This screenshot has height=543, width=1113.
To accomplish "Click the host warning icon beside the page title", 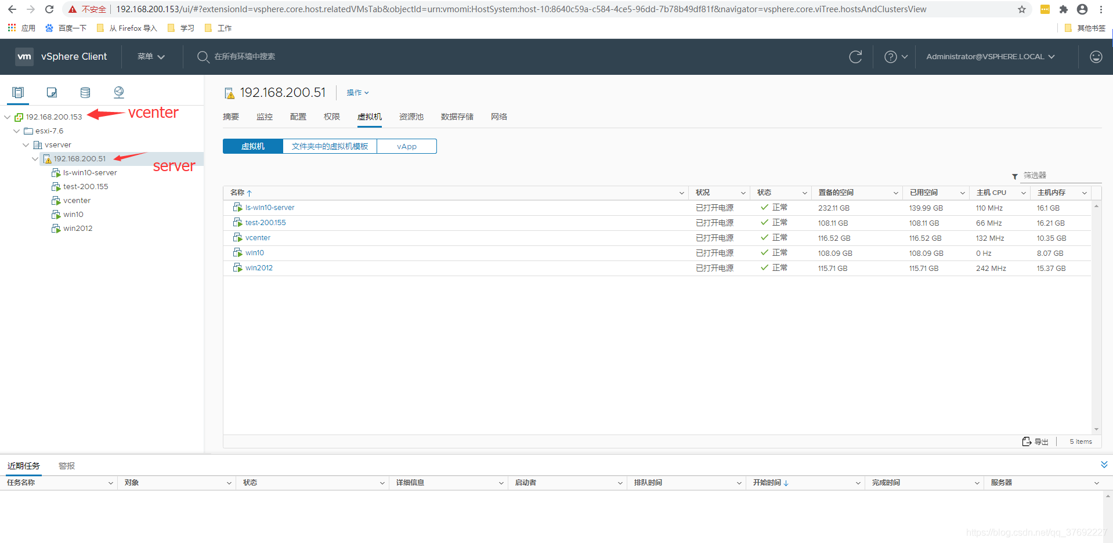I will coord(229,93).
